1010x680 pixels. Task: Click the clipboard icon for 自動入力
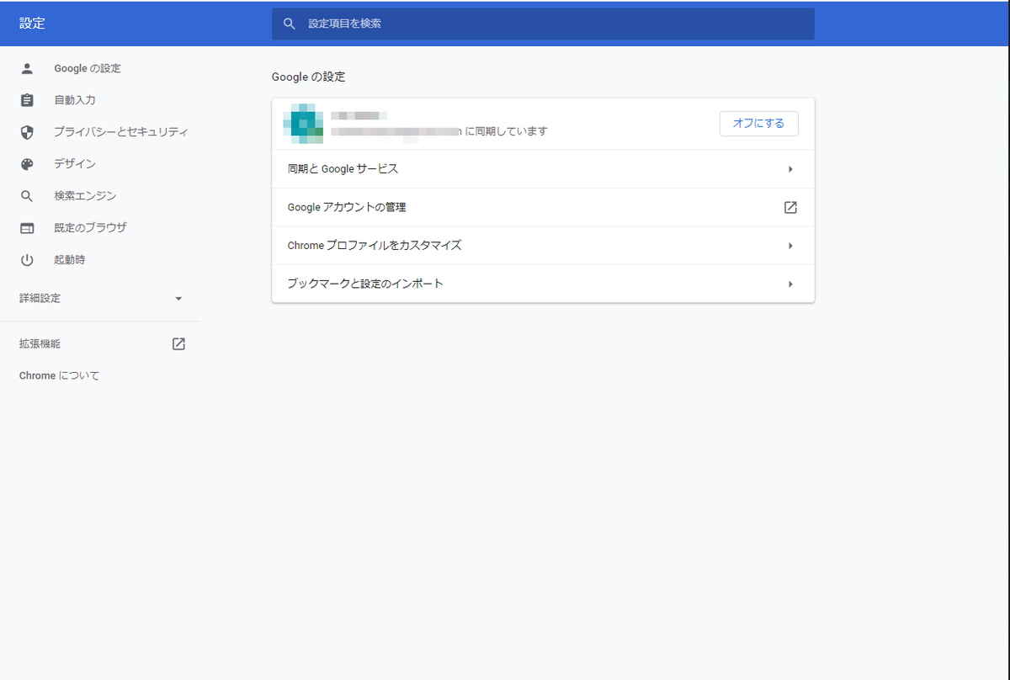(27, 100)
